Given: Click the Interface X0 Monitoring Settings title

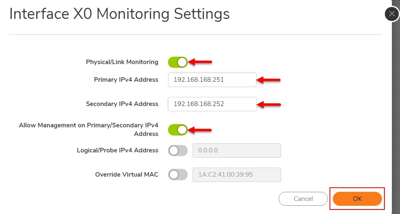Looking at the screenshot, I should tap(119, 14).
